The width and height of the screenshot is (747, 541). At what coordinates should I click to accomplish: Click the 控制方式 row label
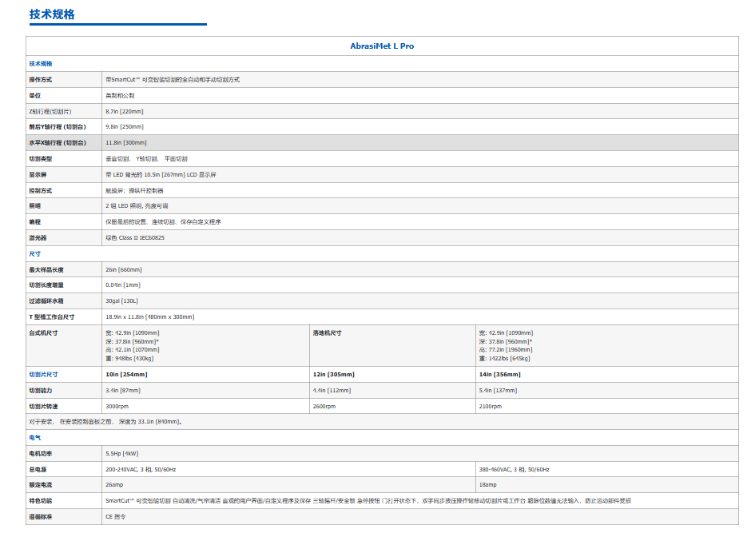click(x=41, y=191)
